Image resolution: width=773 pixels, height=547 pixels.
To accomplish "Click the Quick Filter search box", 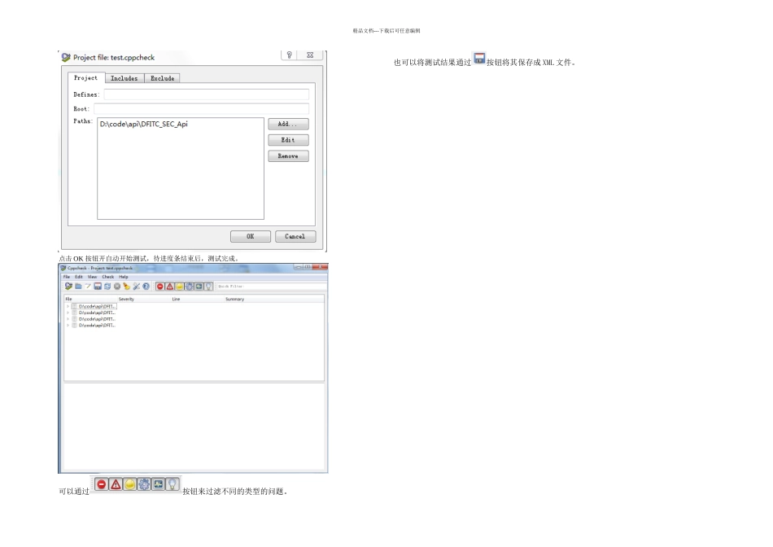I will [x=272, y=286].
